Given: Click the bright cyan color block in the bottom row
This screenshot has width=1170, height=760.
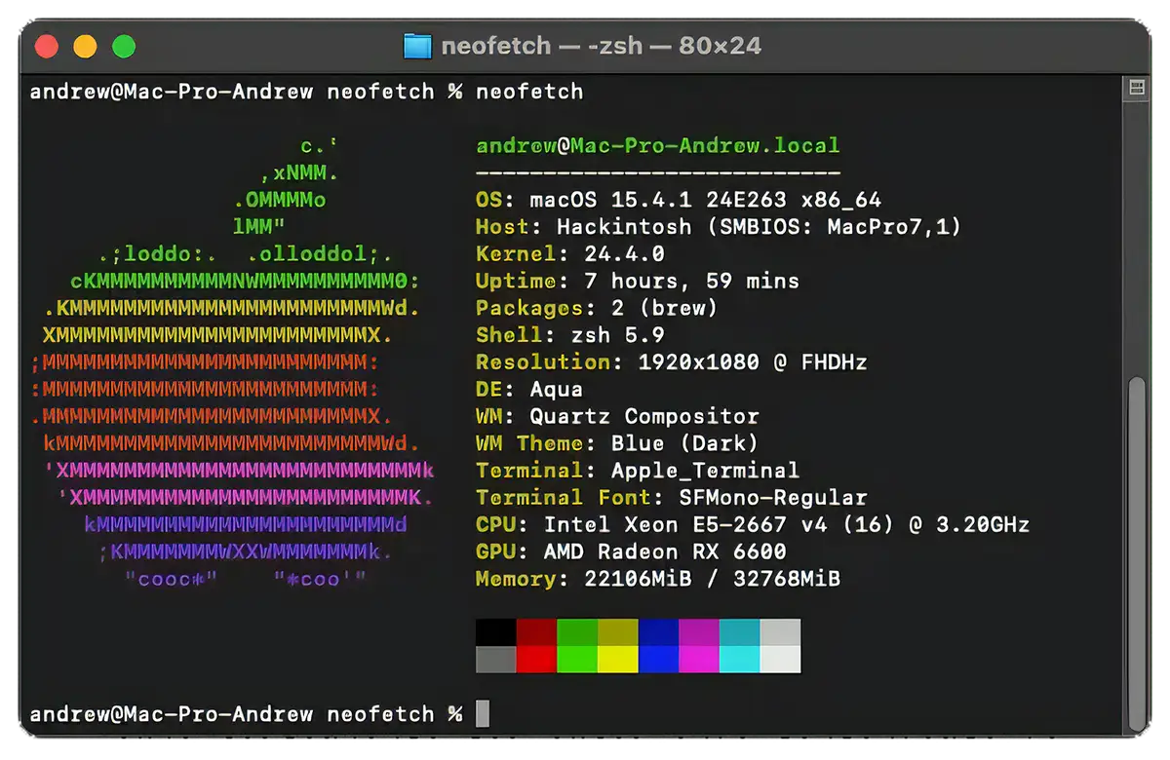Looking at the screenshot, I should tap(740, 660).
